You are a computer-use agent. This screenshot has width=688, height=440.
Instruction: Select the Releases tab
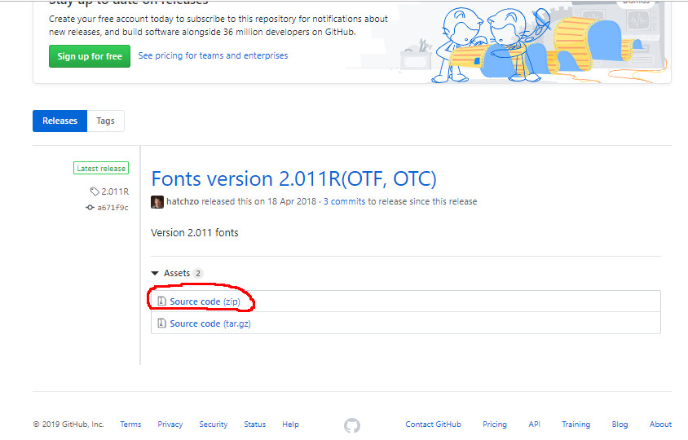click(x=60, y=121)
